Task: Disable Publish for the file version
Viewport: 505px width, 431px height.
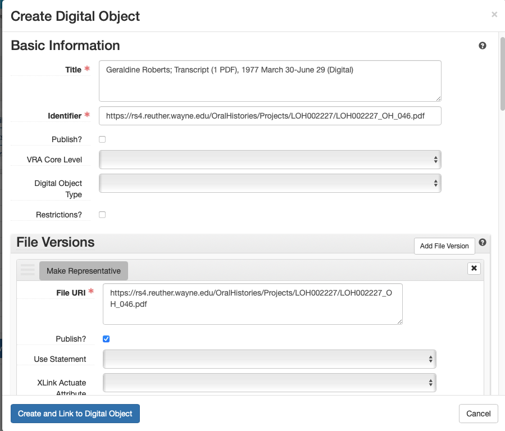Action: click(x=106, y=338)
